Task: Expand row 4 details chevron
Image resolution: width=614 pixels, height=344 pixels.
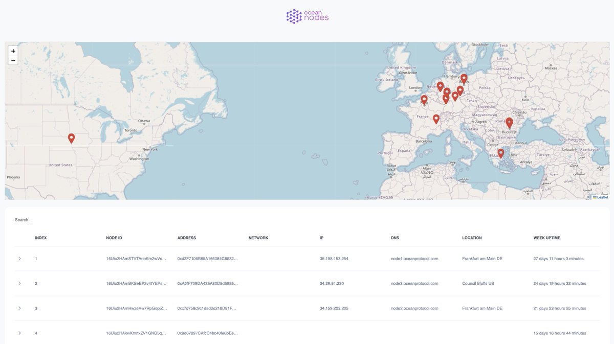Action: coord(19,333)
